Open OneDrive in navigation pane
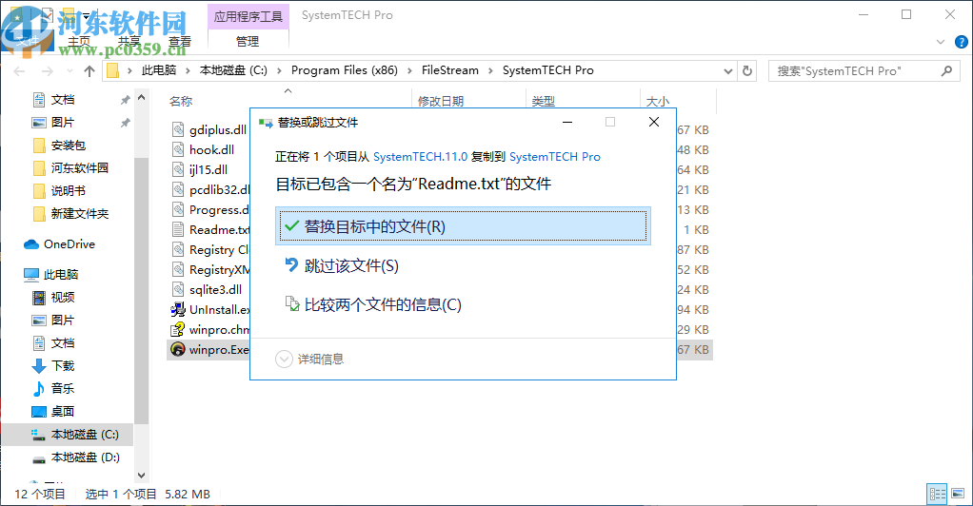Viewport: 973px width, 506px height. (69, 243)
